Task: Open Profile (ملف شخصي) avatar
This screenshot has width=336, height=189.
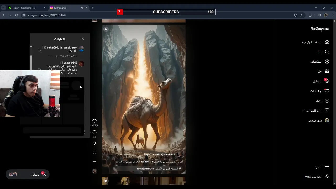Action: click(327, 120)
